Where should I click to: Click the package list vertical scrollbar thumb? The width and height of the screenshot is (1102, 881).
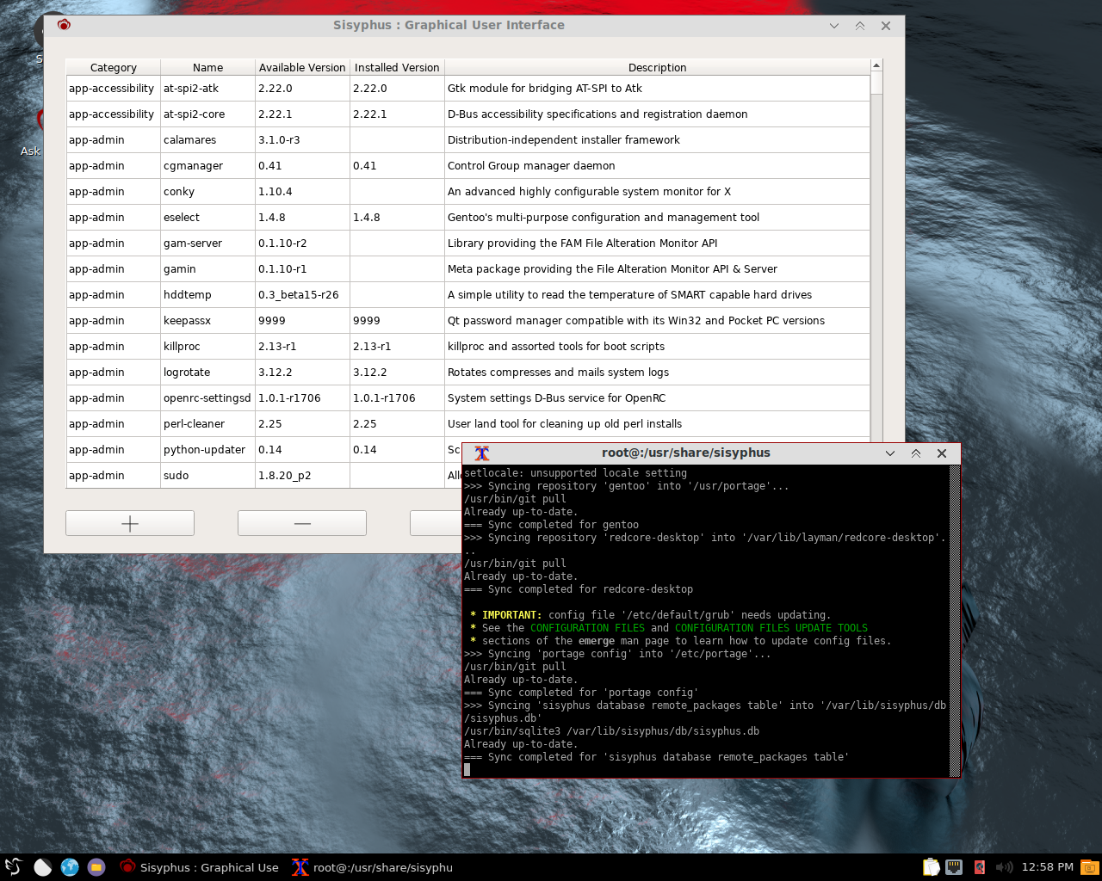pyautogui.click(x=876, y=83)
